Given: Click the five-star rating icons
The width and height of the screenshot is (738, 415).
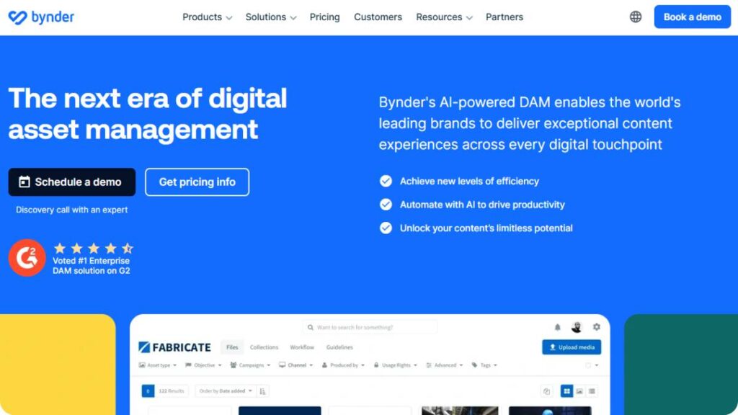Looking at the screenshot, I should click(x=93, y=248).
